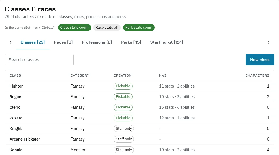The width and height of the screenshot is (279, 155).
Task: Click '10 stats · 2 abilities' for Kobold
Action: [177, 150]
